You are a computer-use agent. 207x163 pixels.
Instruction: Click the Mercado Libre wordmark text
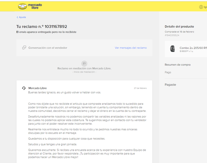click(35, 6)
